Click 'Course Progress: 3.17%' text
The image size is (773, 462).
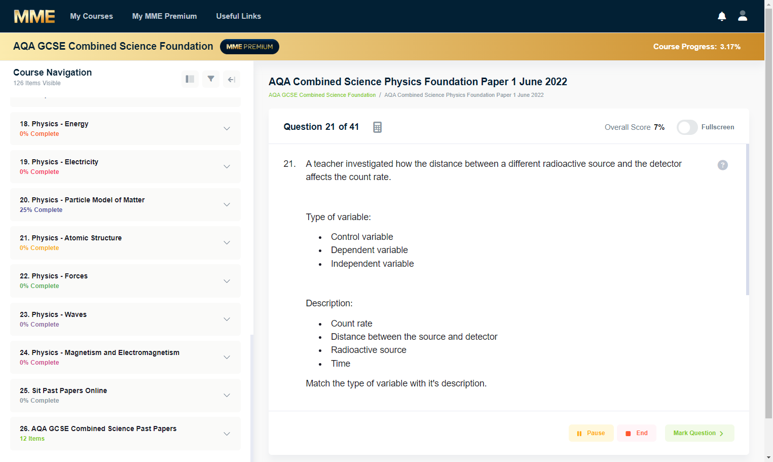pyautogui.click(x=696, y=47)
